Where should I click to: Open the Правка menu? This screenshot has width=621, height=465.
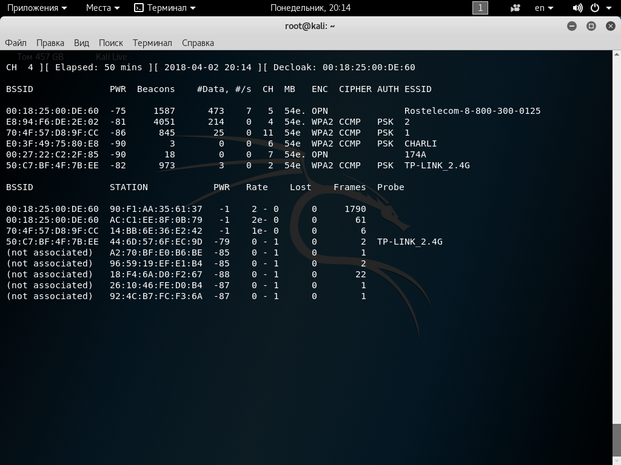pyautogui.click(x=50, y=43)
